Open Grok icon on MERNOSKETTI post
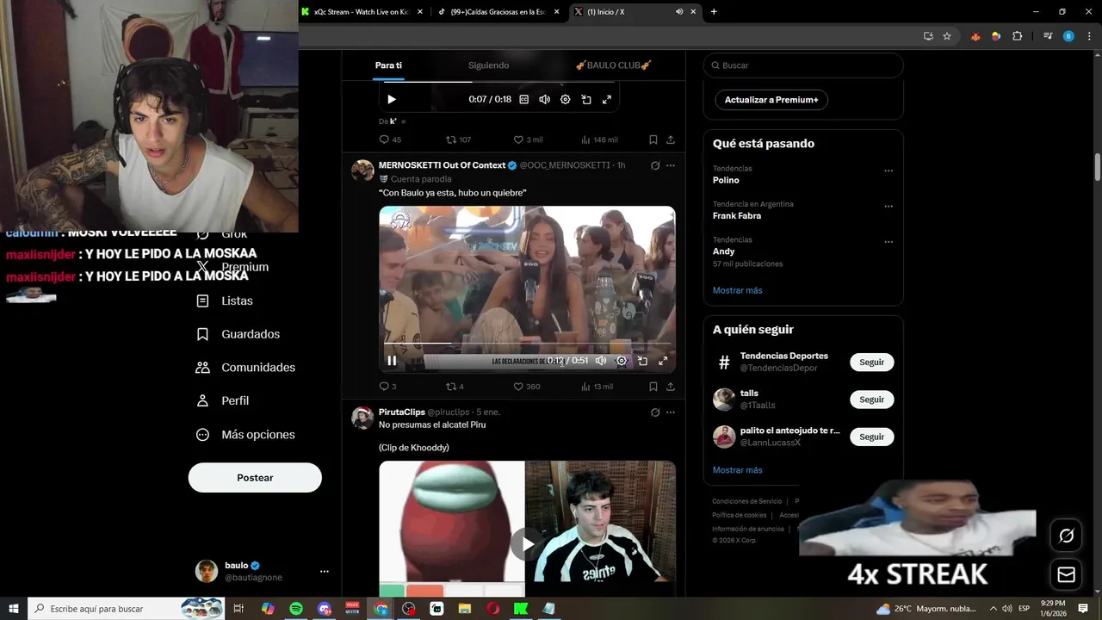The width and height of the screenshot is (1102, 620). click(655, 165)
